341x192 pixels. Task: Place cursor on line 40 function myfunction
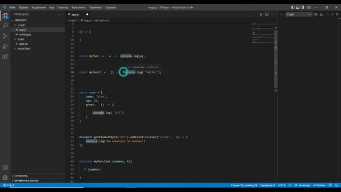pyautogui.click(x=105, y=162)
